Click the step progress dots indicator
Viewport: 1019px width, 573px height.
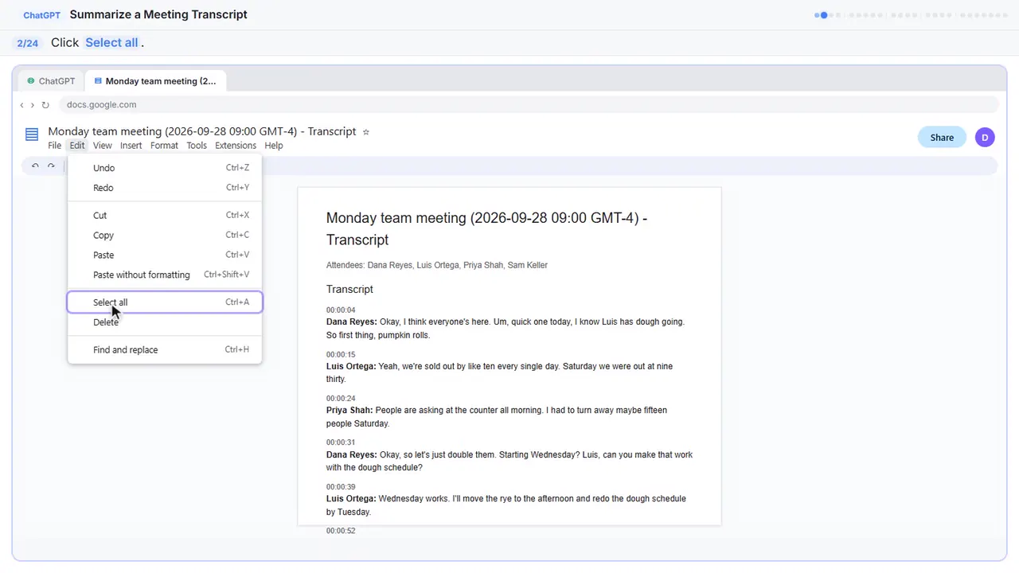point(912,14)
